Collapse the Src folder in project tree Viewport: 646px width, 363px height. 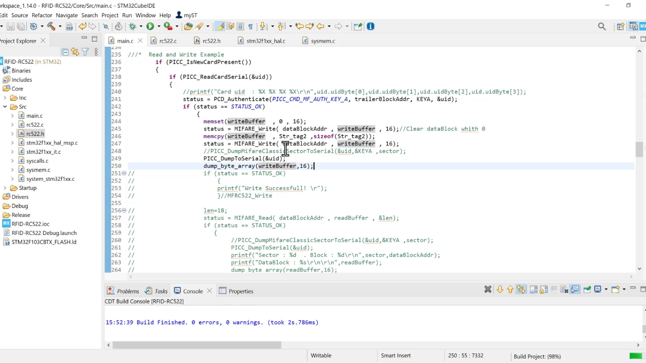[x=5, y=107]
